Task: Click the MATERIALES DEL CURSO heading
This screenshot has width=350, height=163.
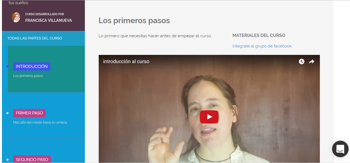Action: click(x=259, y=35)
